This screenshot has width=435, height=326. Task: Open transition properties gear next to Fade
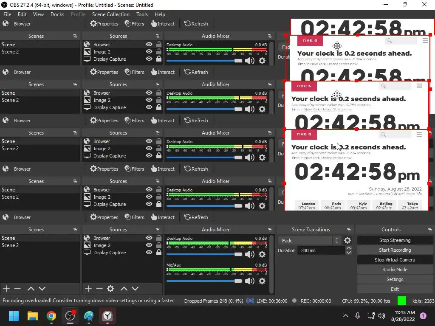pos(347,240)
